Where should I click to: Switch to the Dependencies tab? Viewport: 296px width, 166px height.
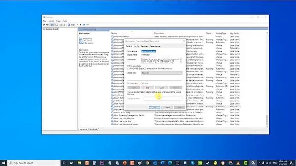(x=155, y=46)
